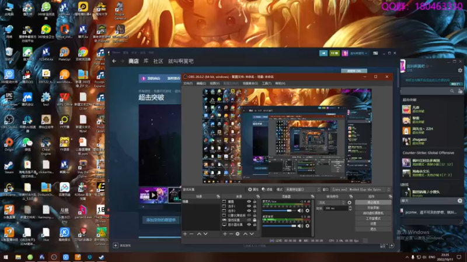This screenshot has width=467, height=262.
Task: Open the 麦克风/Aux mixer settings gear
Action: (x=308, y=211)
